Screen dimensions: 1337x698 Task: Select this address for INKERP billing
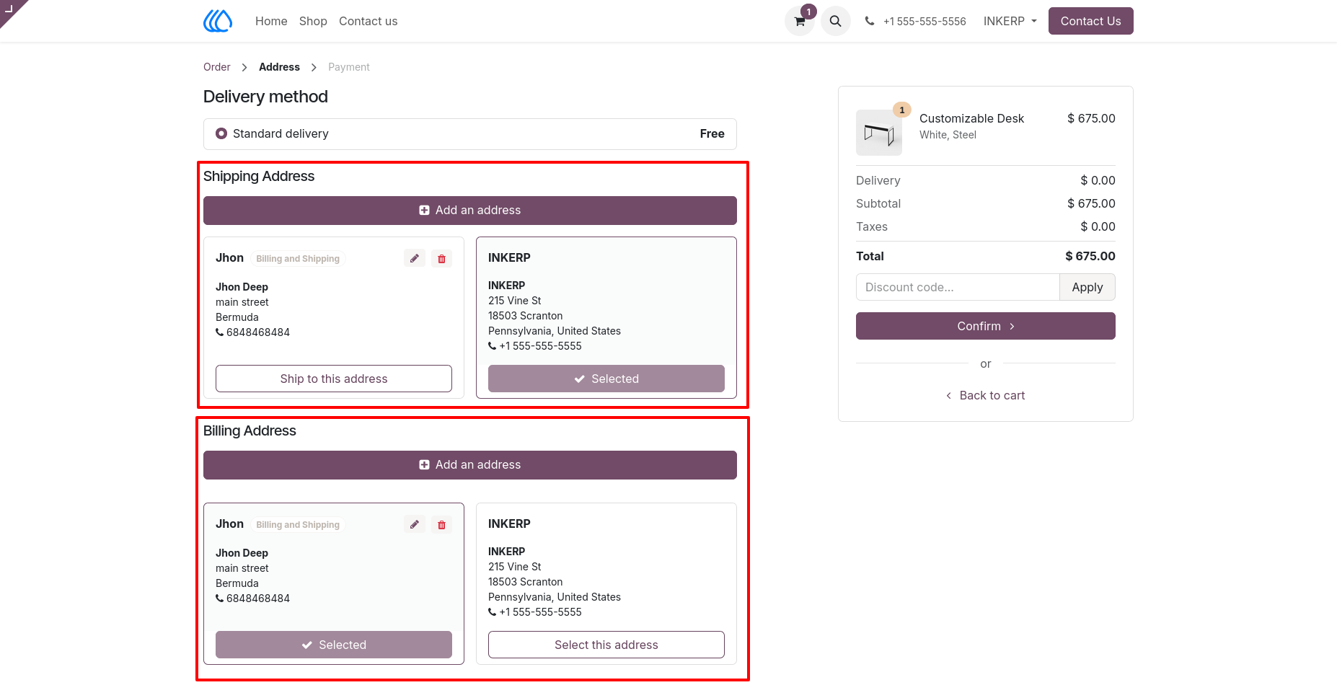click(x=606, y=645)
